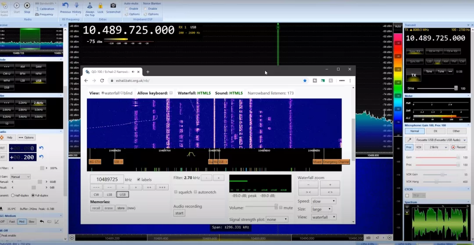The image size is (474, 245).
Task: Enable the squelch checkbox
Action: [176, 192]
